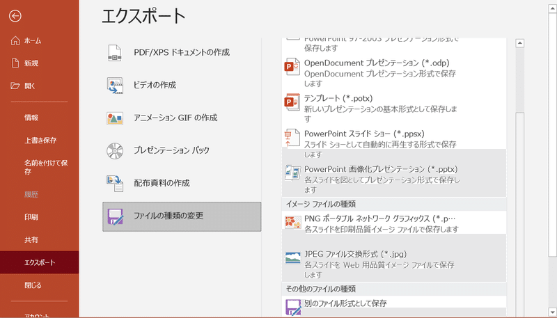Viewport: 557px width, 318px height.
Task: Click the template .potx icon
Action: [x=292, y=102]
